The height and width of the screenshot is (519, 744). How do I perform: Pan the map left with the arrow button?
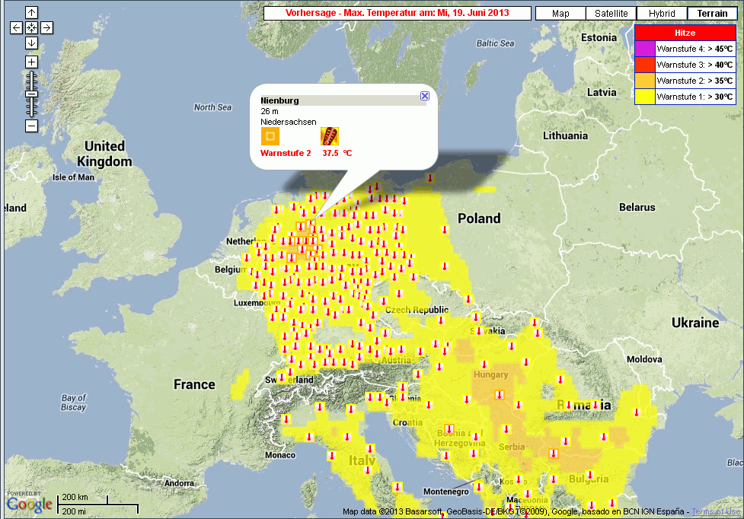pyautogui.click(x=17, y=28)
